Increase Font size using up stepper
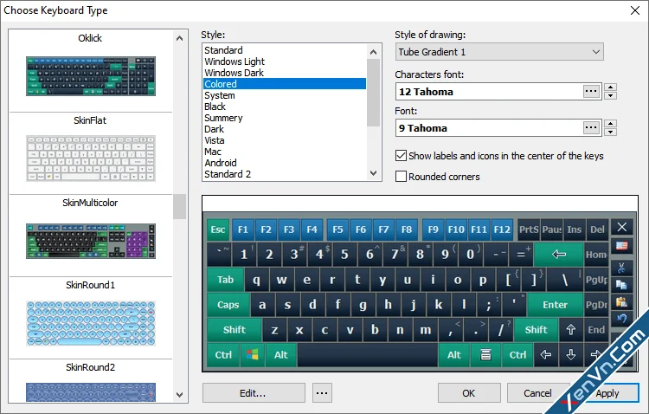 coord(611,124)
